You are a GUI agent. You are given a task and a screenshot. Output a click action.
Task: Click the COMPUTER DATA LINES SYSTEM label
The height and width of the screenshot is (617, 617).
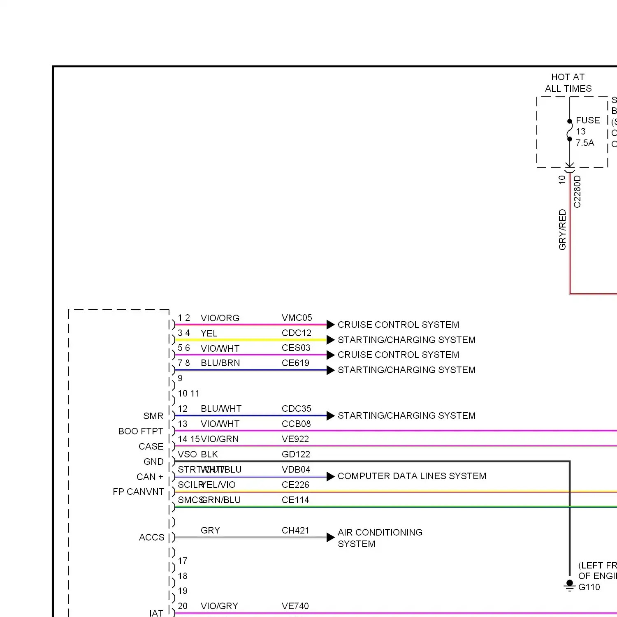[x=412, y=476]
